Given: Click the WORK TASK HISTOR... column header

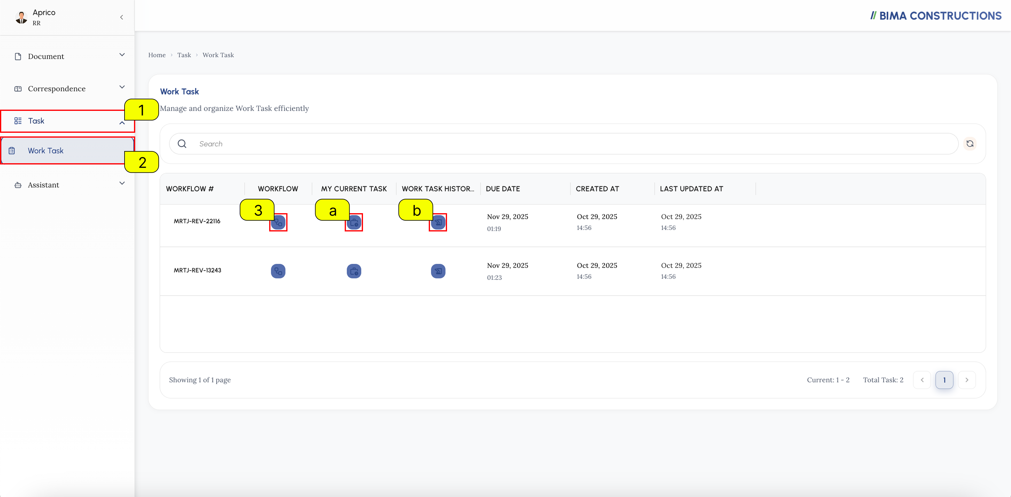Looking at the screenshot, I should (x=438, y=189).
